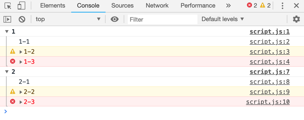
Task: Toggle the live expression eye icon
Action: 115,19
